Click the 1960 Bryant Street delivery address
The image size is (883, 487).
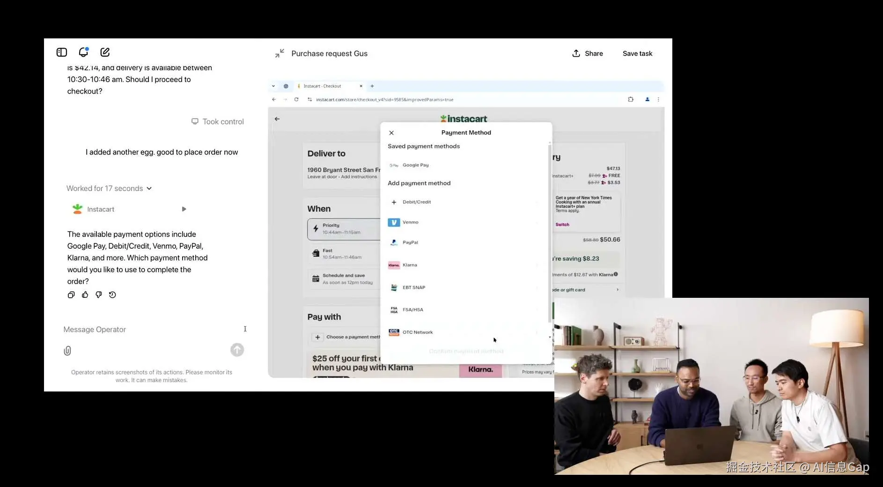coord(344,170)
